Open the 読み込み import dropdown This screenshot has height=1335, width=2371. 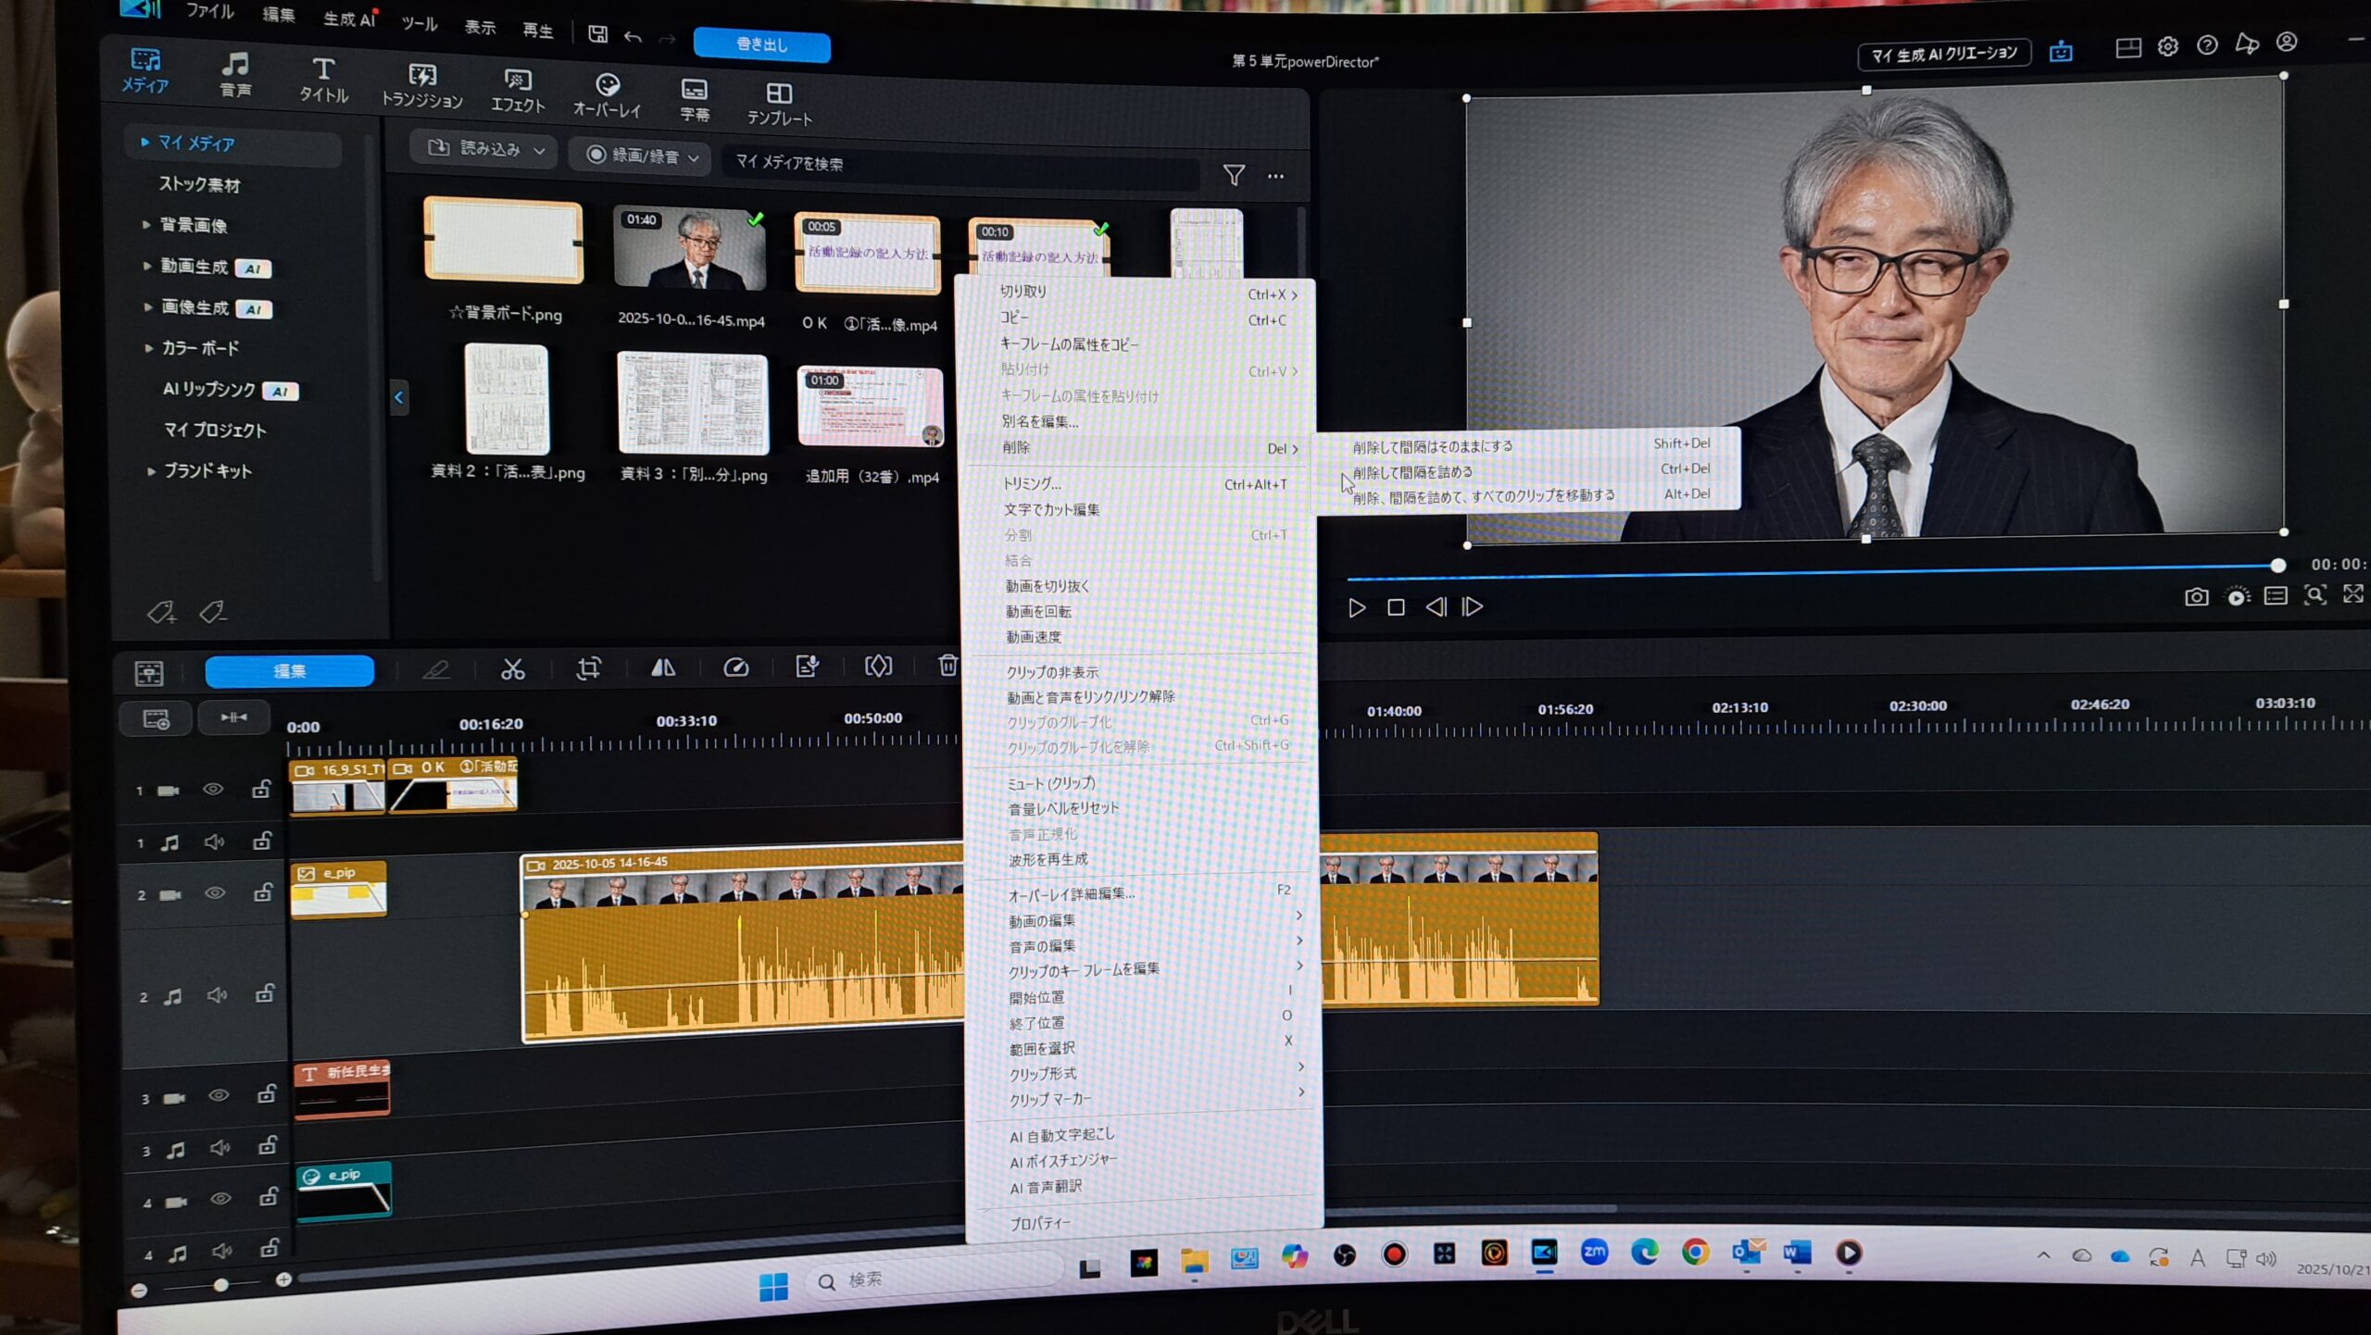tap(484, 149)
